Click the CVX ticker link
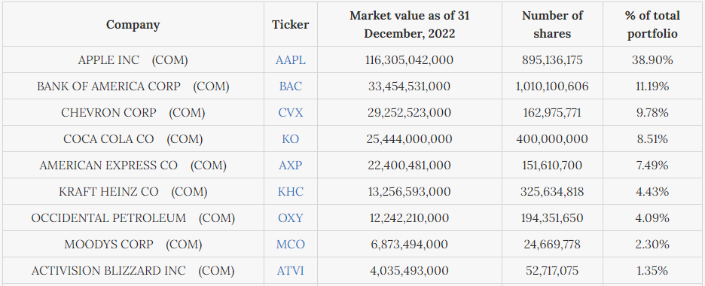 point(291,112)
